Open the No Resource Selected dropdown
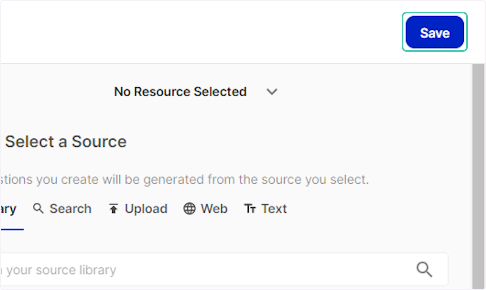Screen dimensions: 486x290 click(180, 92)
